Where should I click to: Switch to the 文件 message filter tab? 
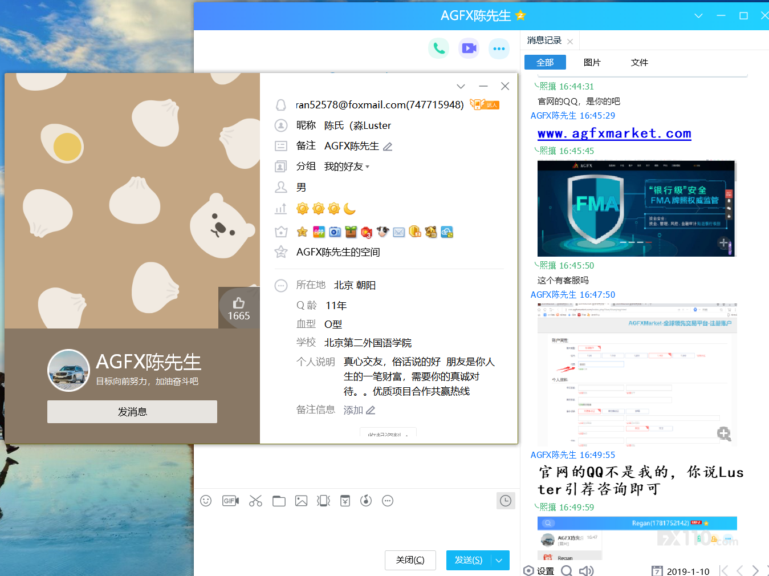(640, 62)
